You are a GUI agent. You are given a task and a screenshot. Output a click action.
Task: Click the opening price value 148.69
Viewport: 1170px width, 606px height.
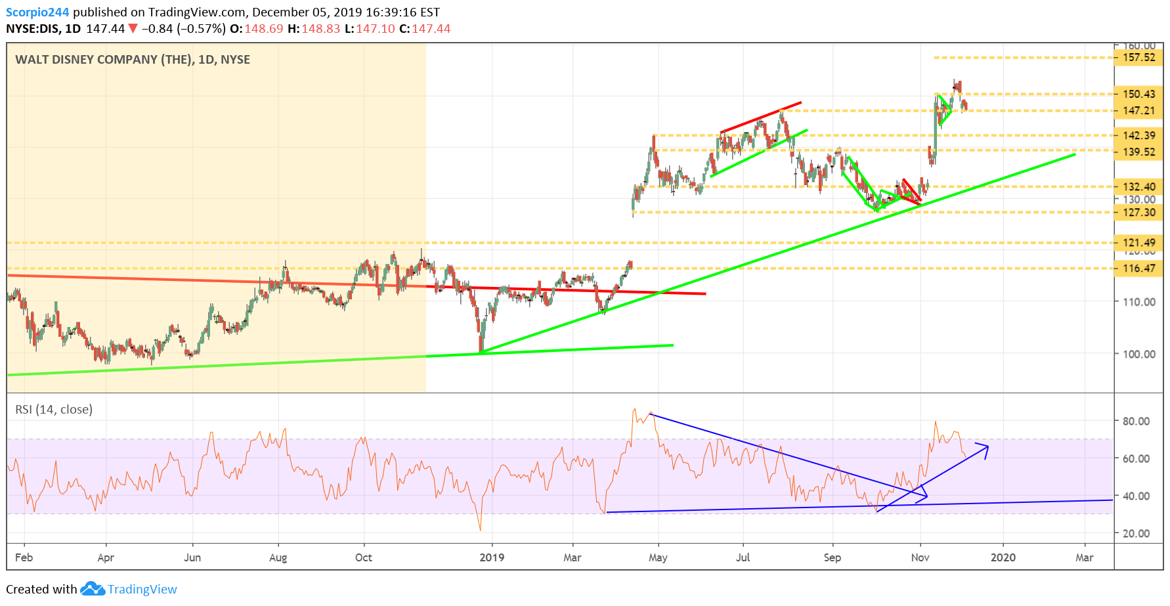pos(264,29)
